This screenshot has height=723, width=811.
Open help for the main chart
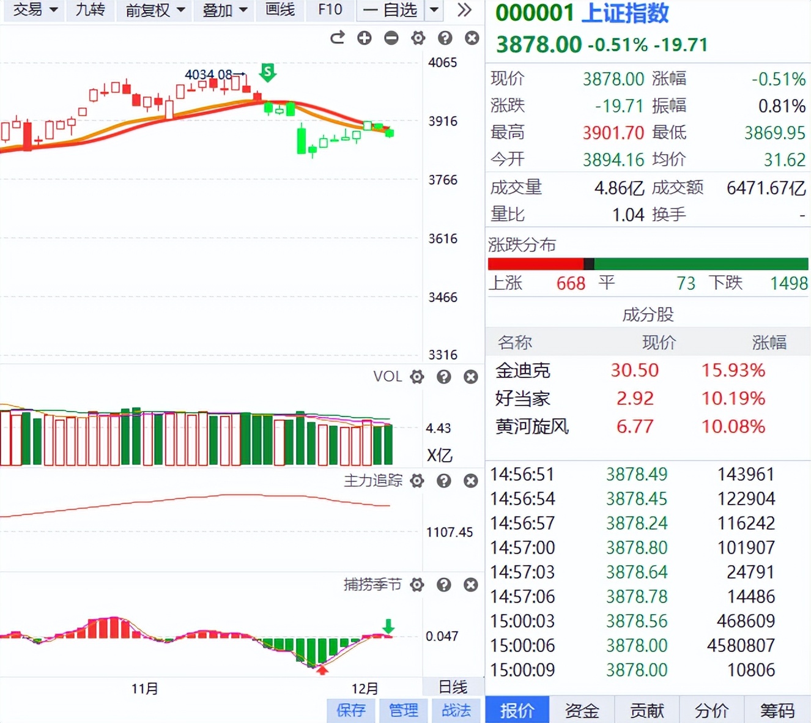(x=445, y=39)
